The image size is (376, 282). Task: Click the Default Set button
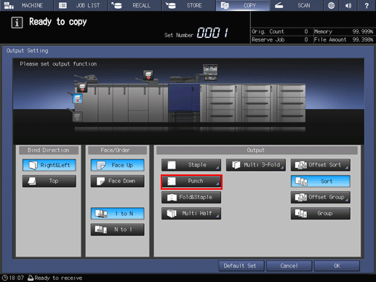point(241,266)
